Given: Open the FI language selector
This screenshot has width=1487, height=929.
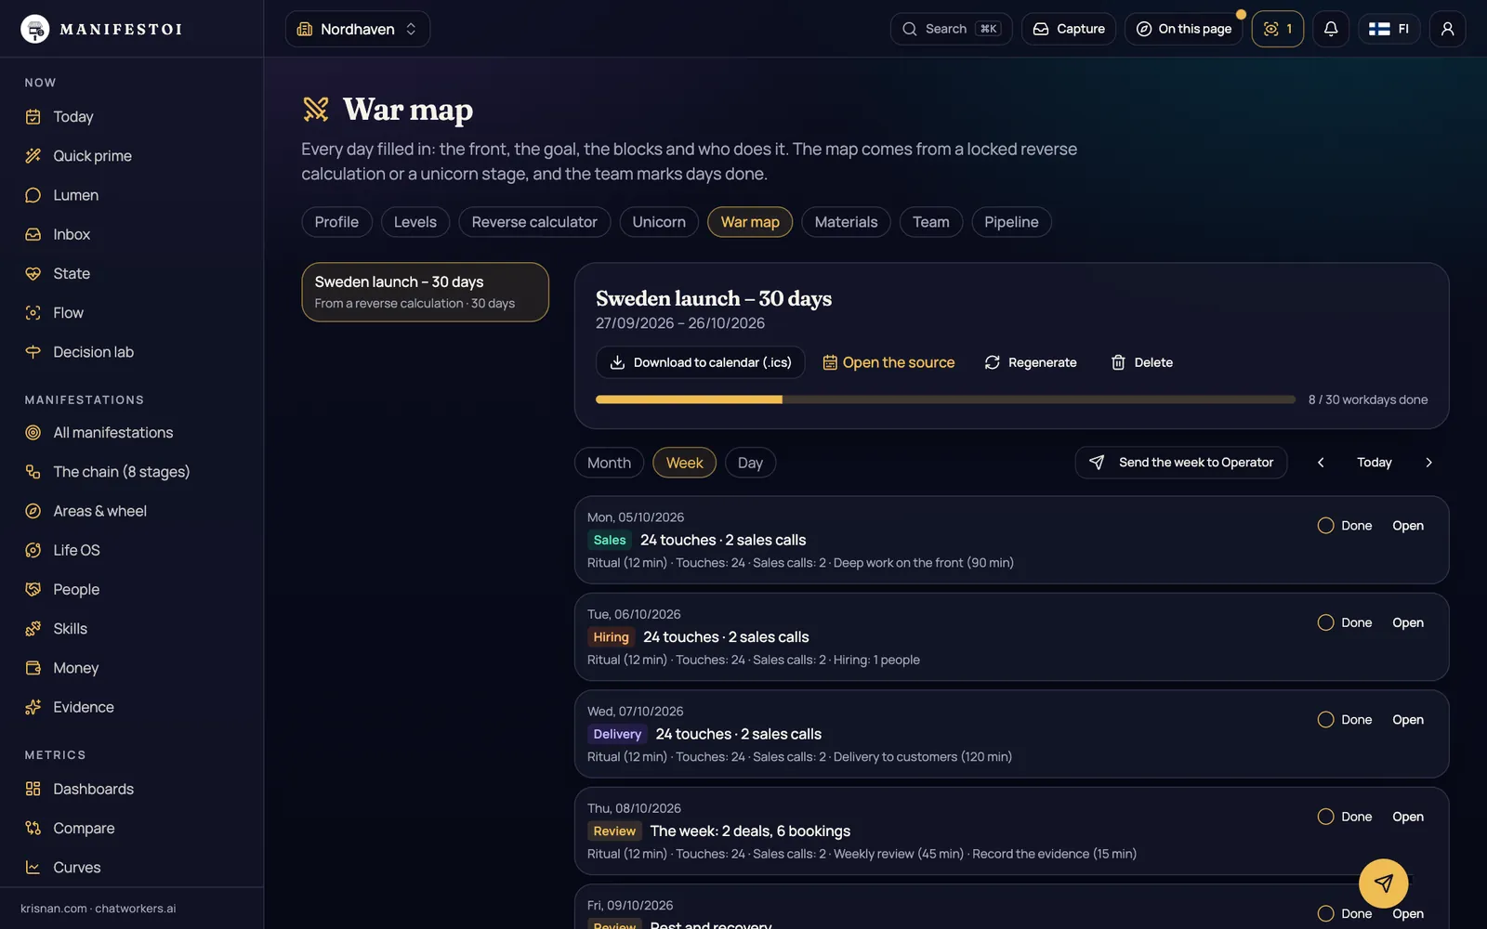Looking at the screenshot, I should (x=1389, y=29).
